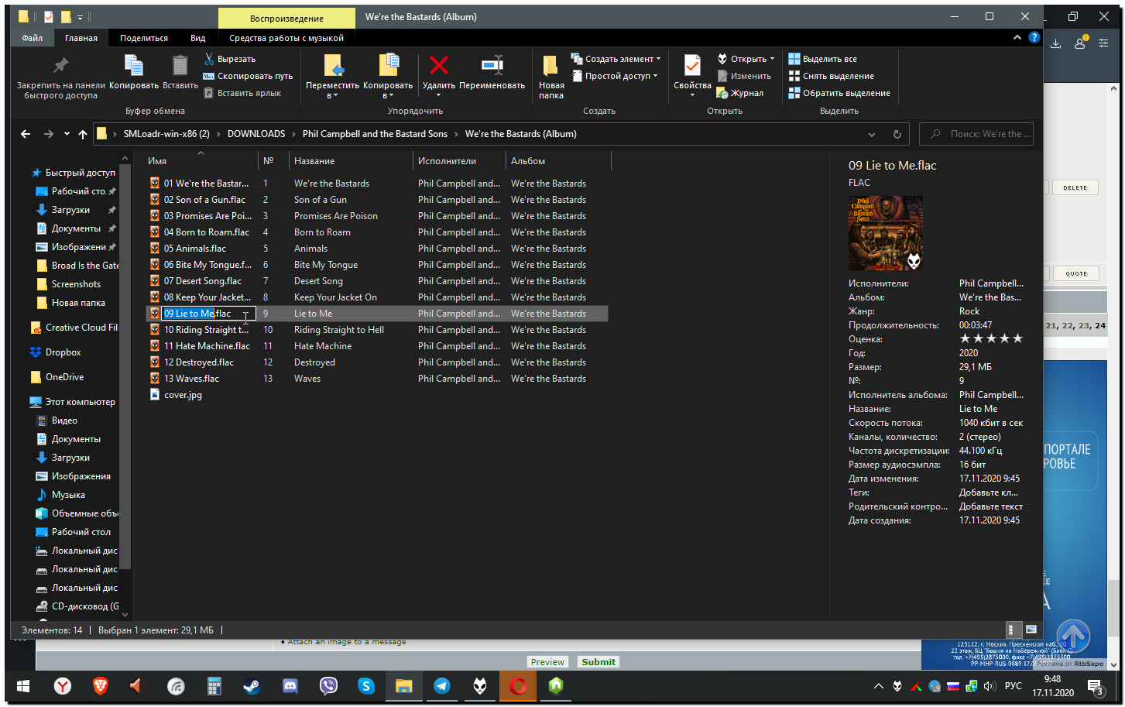The width and height of the screenshot is (1125, 707).
Task: Refresh the current folder
Action: (897, 134)
